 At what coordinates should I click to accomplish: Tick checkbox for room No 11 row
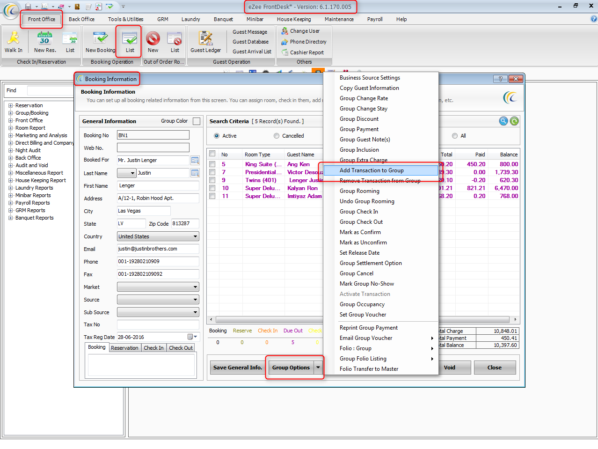[x=212, y=196]
